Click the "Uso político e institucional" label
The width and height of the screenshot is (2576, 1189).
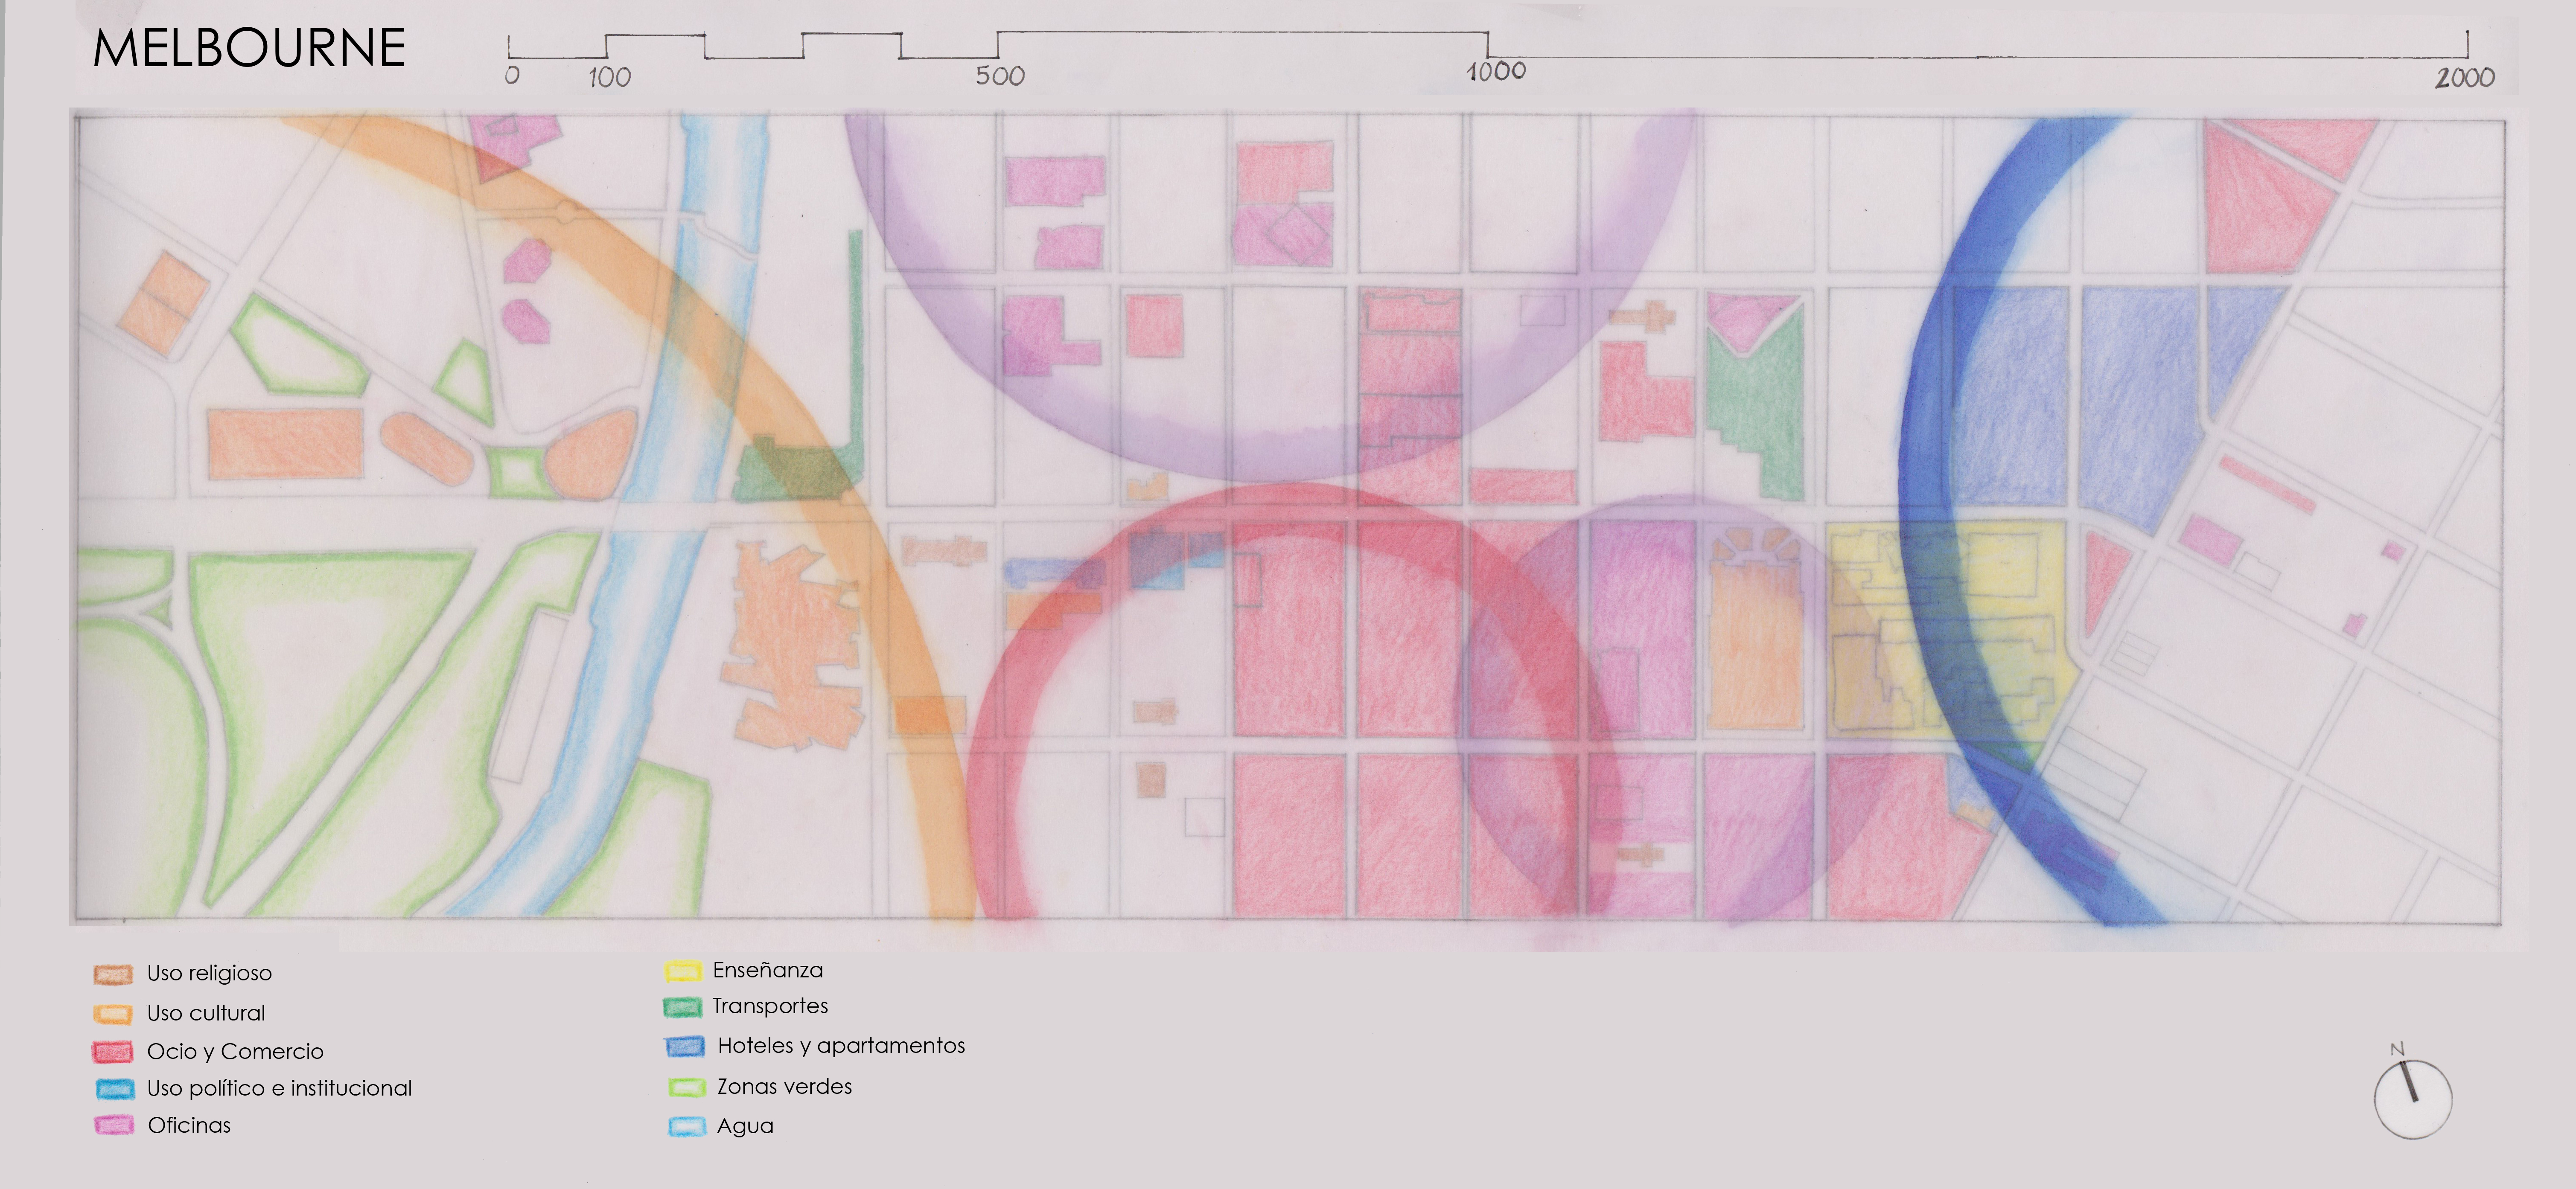coord(279,1088)
